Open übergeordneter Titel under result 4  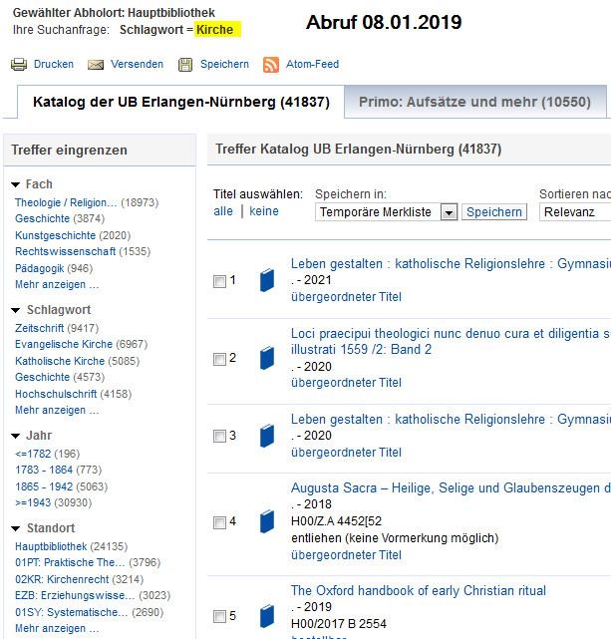point(346,555)
